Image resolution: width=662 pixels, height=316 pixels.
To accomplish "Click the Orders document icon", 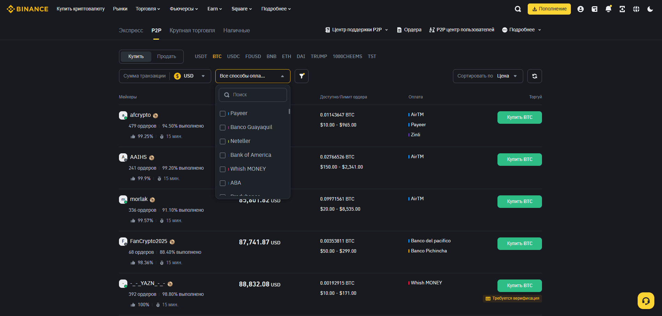I will (x=399, y=30).
